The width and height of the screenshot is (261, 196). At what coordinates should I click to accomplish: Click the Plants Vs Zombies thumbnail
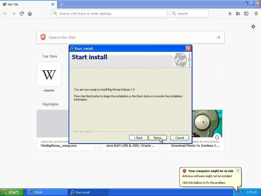[207, 123]
